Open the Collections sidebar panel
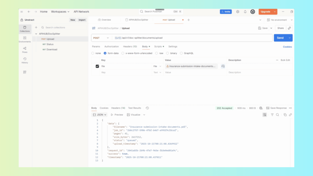The height and width of the screenshot is (176, 313). point(25,29)
